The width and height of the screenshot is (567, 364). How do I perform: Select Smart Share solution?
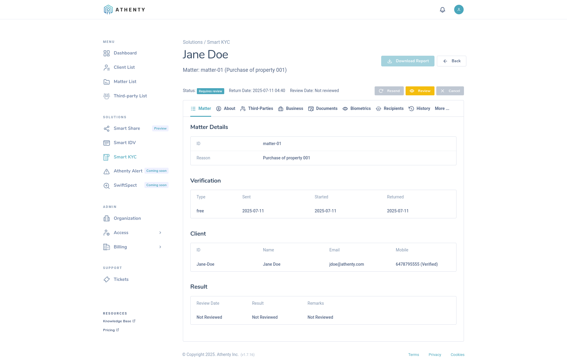pyautogui.click(x=127, y=128)
